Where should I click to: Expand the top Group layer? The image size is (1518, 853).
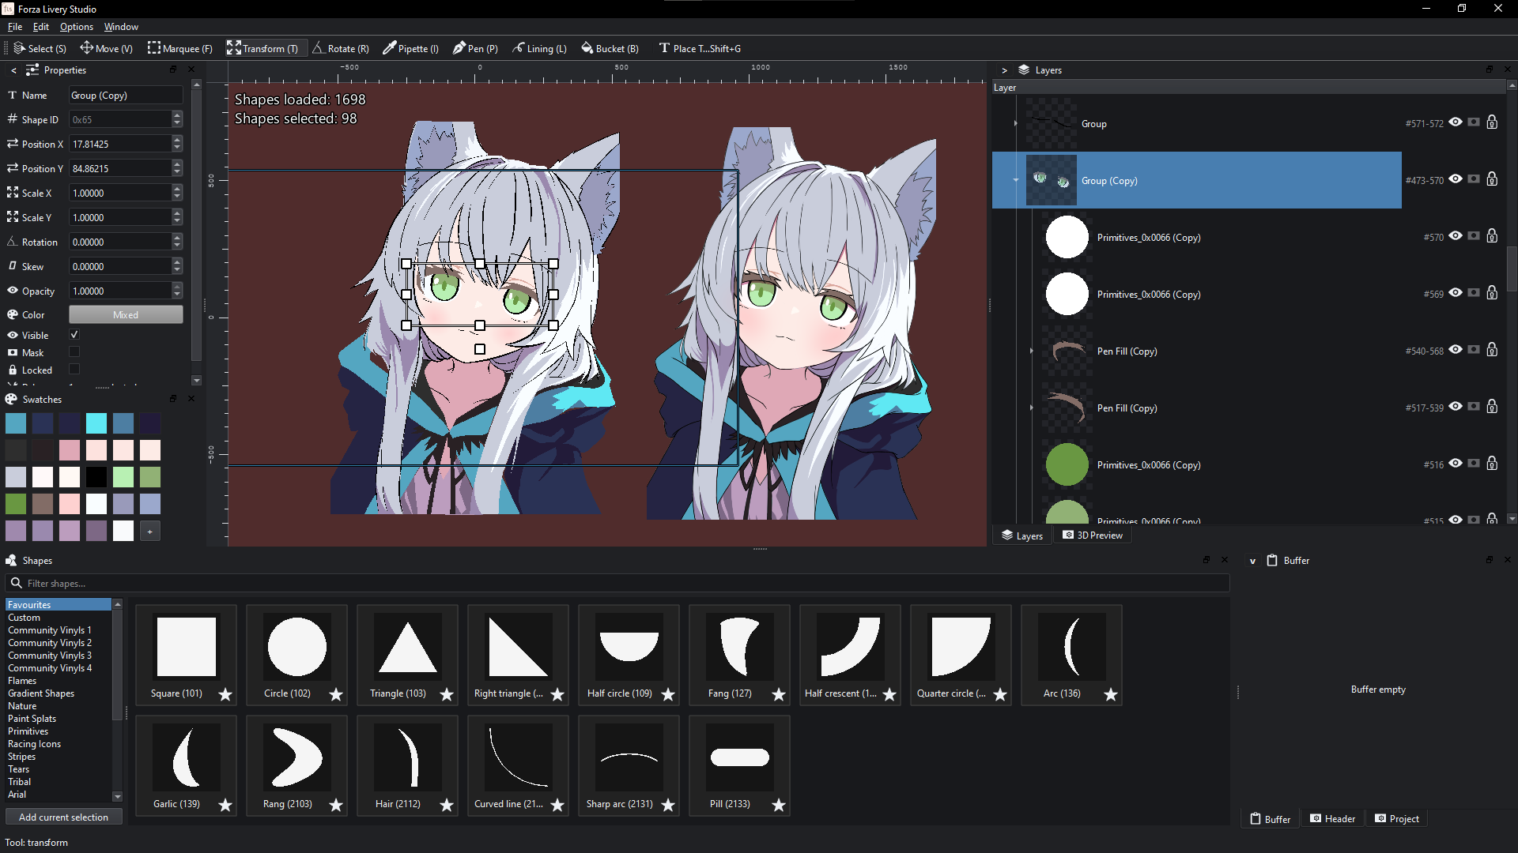point(1016,123)
